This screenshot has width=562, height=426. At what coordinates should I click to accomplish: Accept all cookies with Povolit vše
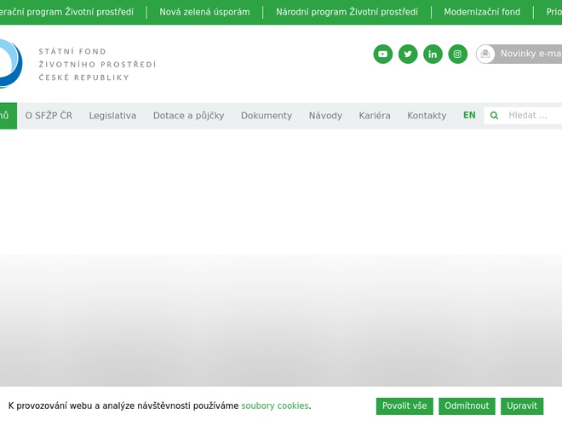pyautogui.click(x=404, y=406)
